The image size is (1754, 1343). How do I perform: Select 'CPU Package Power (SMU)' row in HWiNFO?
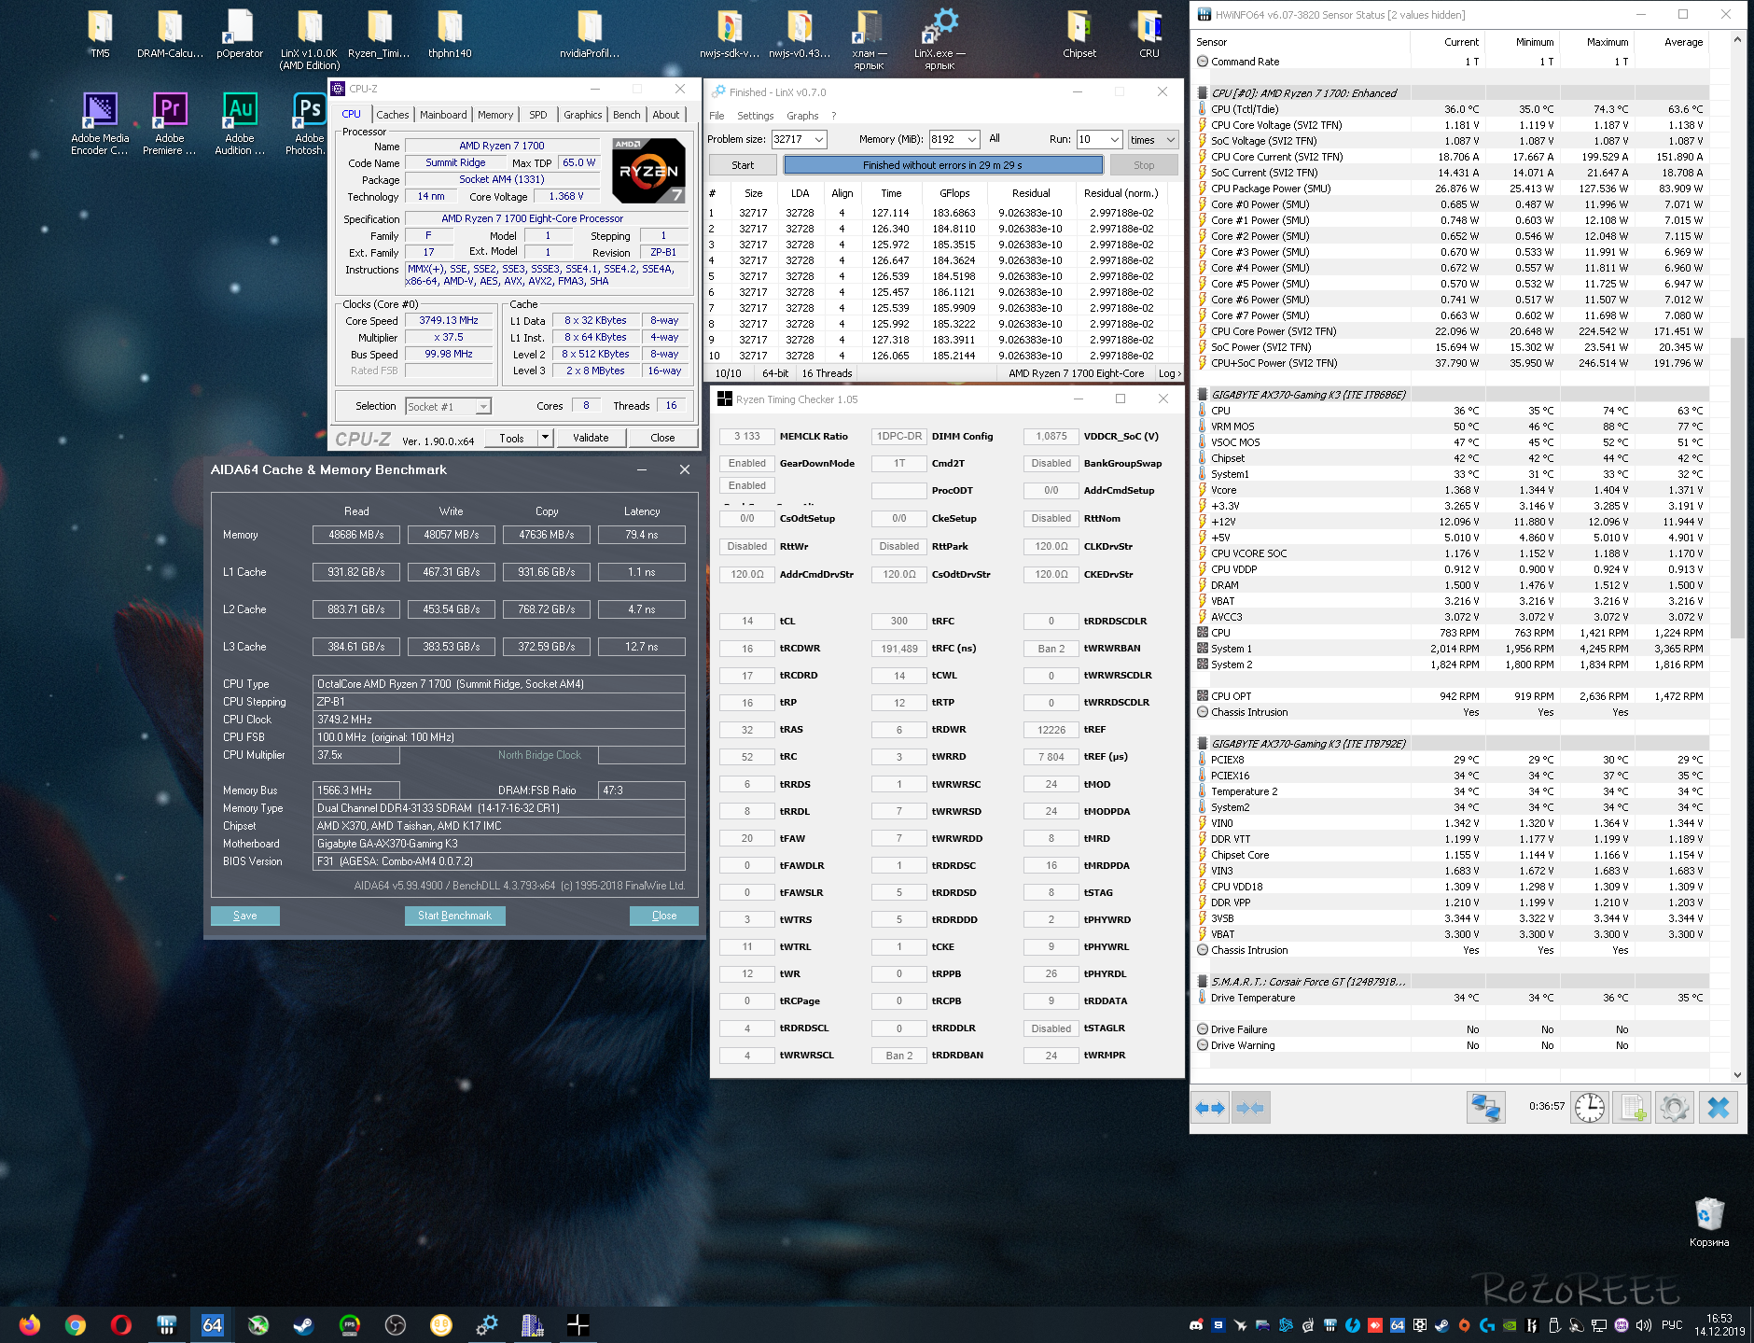(x=1454, y=189)
